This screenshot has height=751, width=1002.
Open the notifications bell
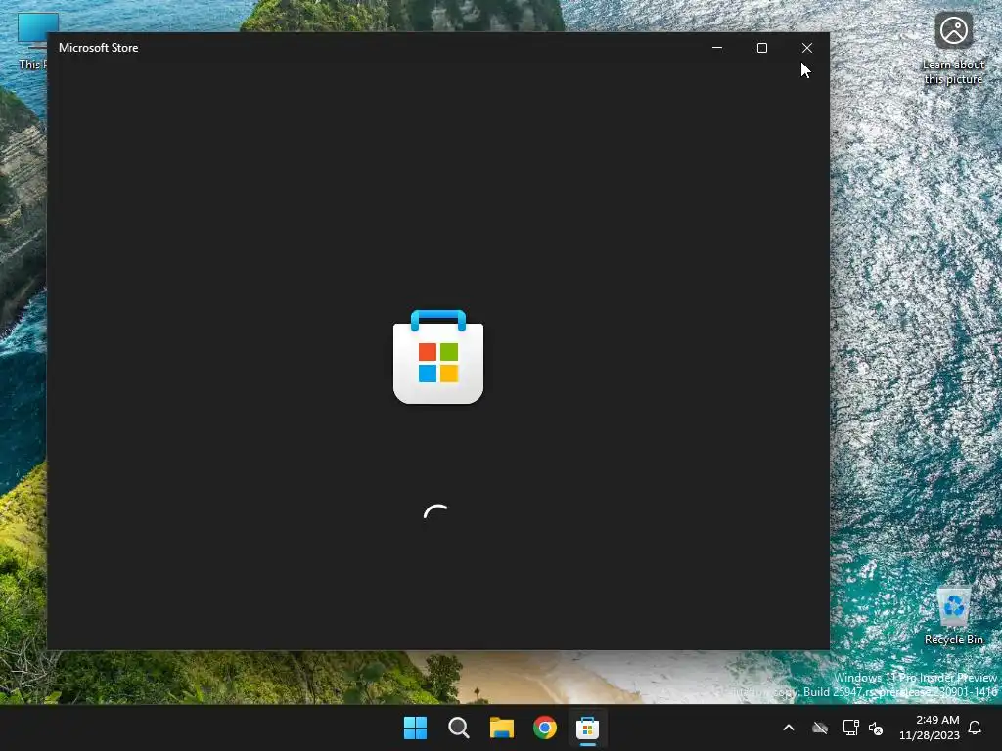click(x=976, y=728)
